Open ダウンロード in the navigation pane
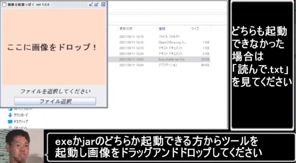This screenshot has height=163, width=296. pyautogui.click(x=21, y=115)
